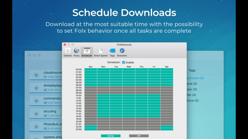248x139 pixels.
Task: Select the Scheduler calendar tab
Action: coord(87,52)
